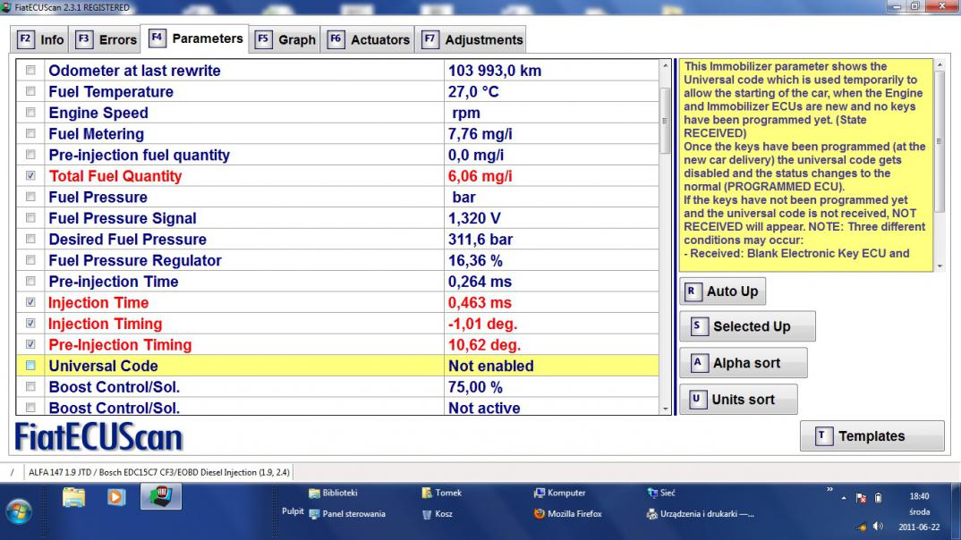961x540 pixels.
Task: Click the parameter list scroll-down arrow
Action: pyautogui.click(x=665, y=409)
